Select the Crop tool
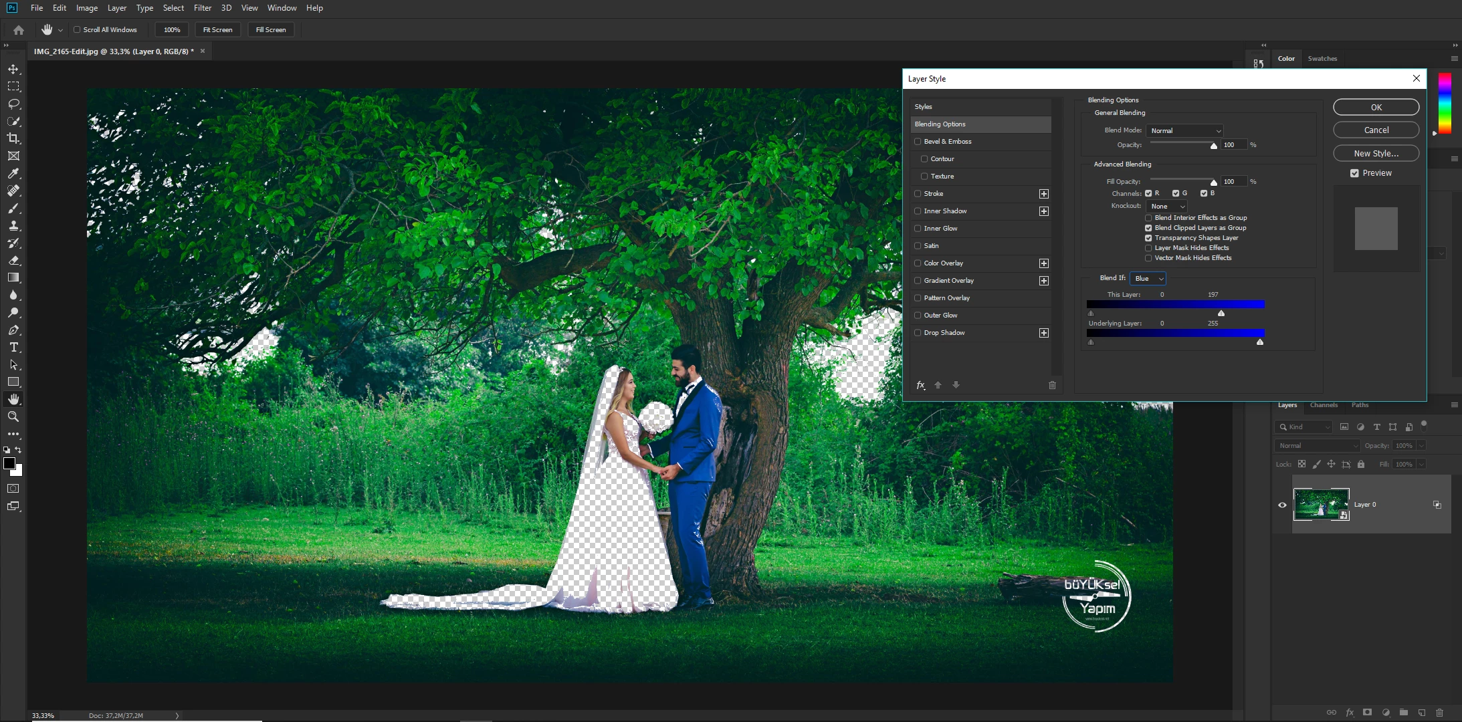This screenshot has height=722, width=1462. 13,138
